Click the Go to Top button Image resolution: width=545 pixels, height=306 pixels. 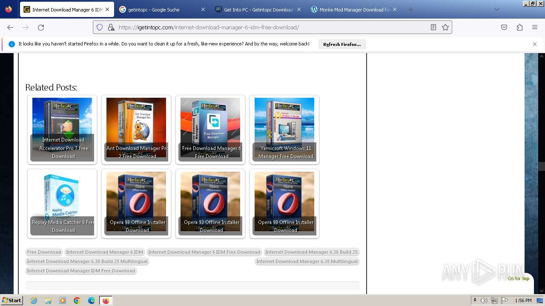coord(518,278)
